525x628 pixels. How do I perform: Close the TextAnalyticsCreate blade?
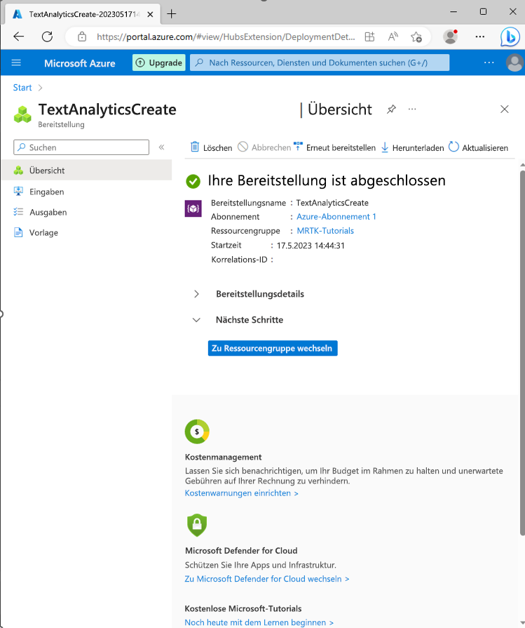[x=504, y=109]
